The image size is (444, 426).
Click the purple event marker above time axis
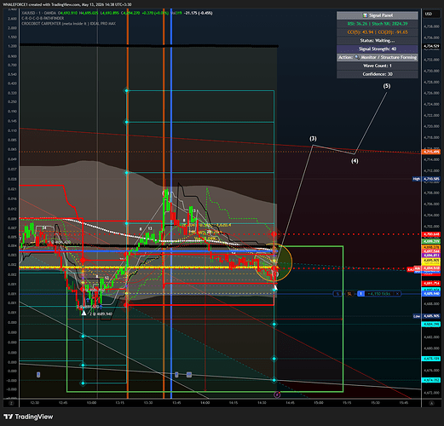point(277,394)
